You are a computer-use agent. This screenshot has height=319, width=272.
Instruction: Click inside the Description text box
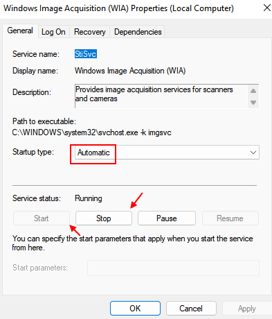click(161, 96)
